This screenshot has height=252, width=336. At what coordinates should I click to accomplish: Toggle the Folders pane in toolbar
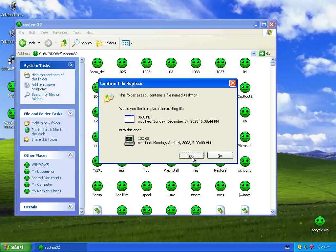pos(106,43)
